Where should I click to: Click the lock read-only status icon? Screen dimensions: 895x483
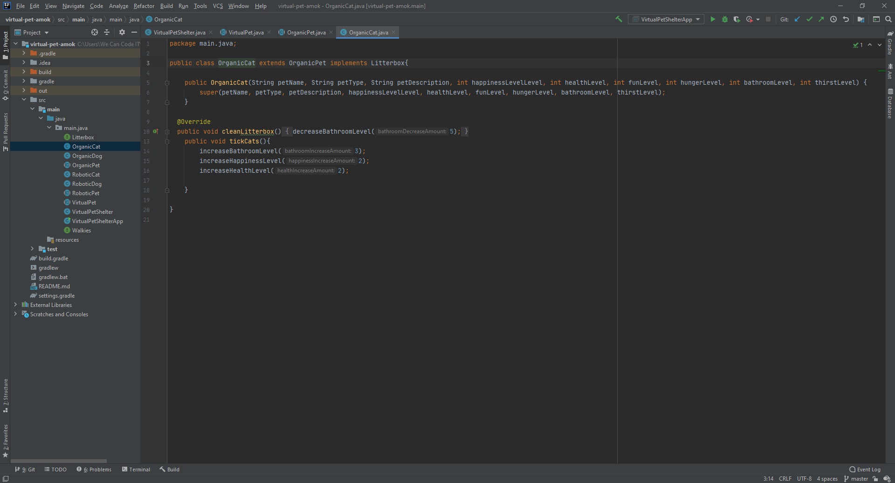click(x=875, y=479)
